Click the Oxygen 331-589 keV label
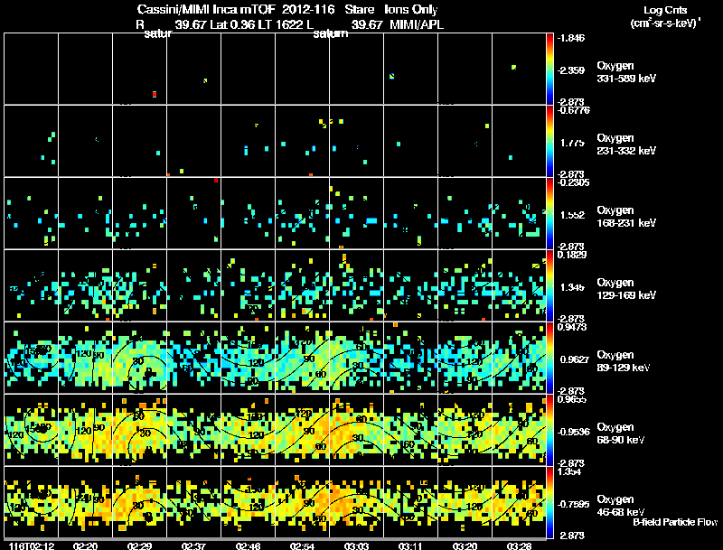The image size is (723, 550). coord(626,72)
